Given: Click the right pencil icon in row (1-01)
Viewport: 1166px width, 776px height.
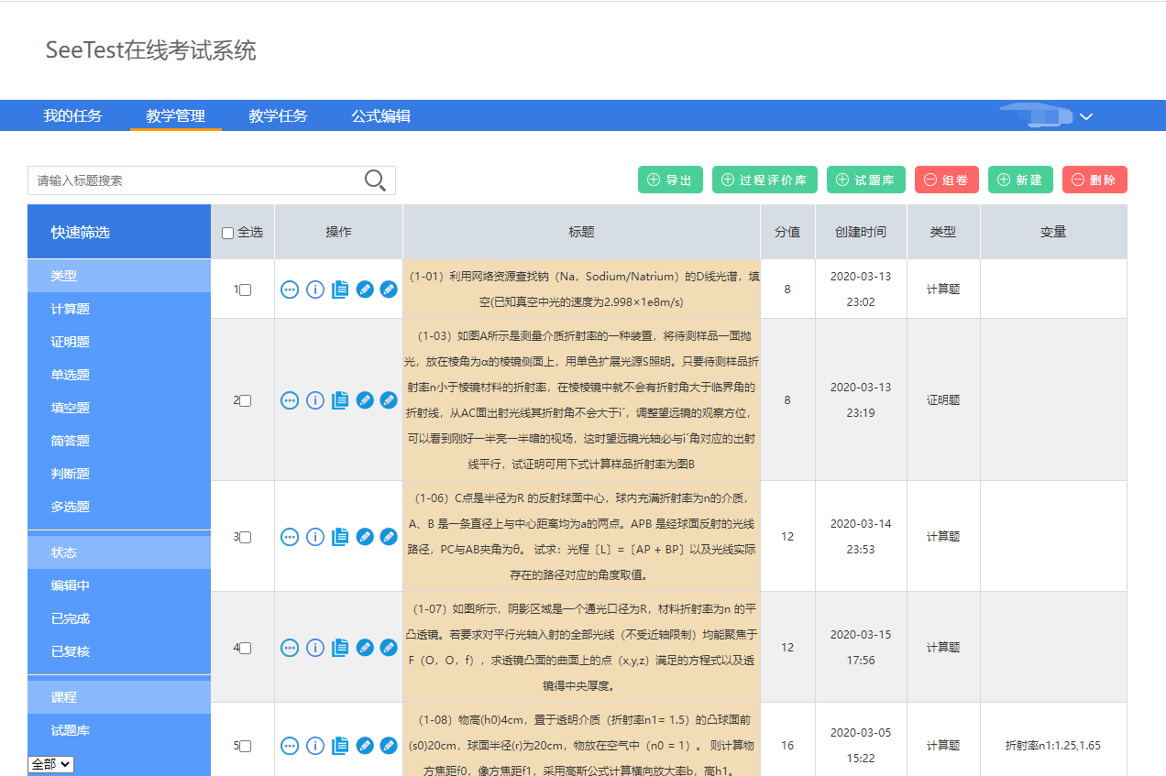Looking at the screenshot, I should tap(389, 290).
